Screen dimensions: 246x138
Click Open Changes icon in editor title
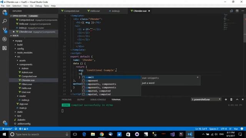231,11
